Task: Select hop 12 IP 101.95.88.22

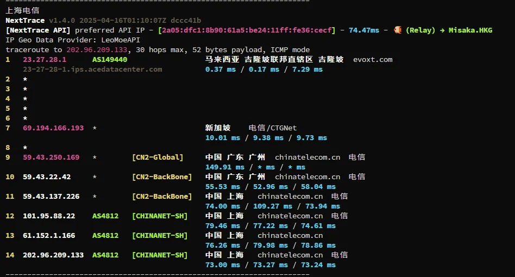Action: tap(49, 216)
